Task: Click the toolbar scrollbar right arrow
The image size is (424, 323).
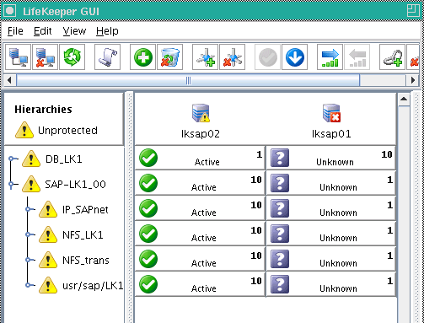Action: point(413,80)
